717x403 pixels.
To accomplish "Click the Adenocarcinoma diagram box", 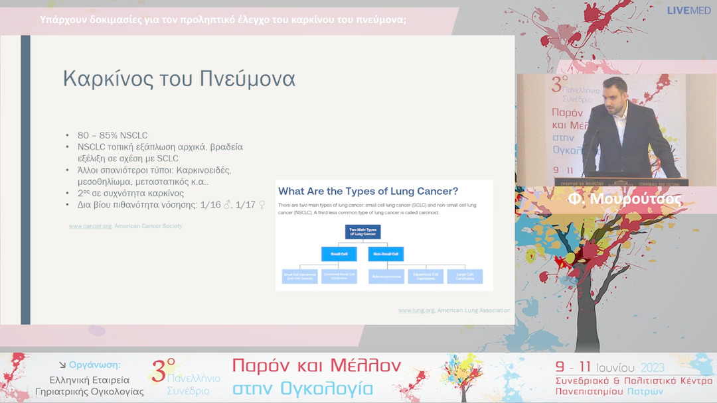I will [x=386, y=276].
